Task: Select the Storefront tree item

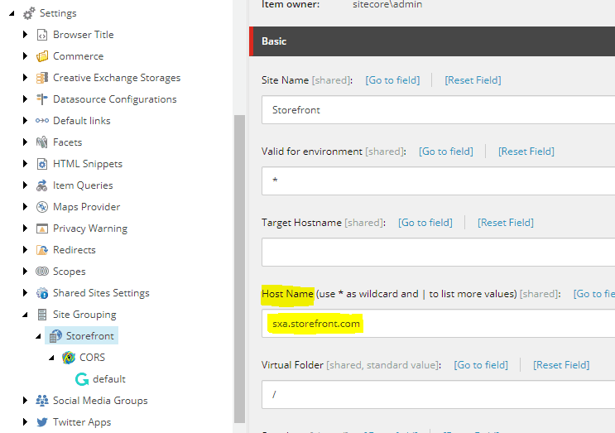Action: [82, 336]
